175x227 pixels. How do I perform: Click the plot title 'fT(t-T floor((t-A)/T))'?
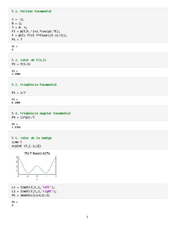(37, 153)
